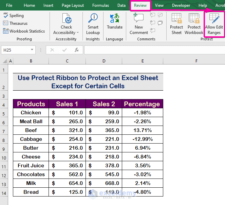Click Protect Sheet
The width and height of the screenshot is (225, 205).
pyautogui.click(x=176, y=24)
